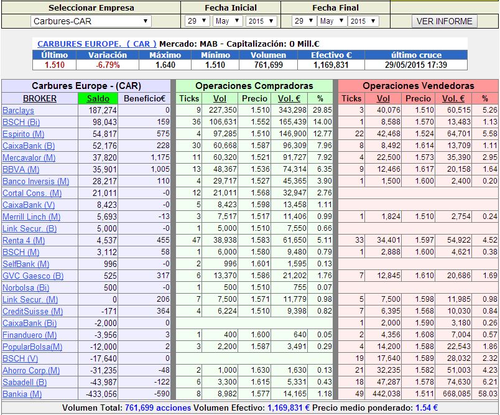Open the Seleccionar Empresa company dropdown
Viewport: 500px width, 415px height.
point(91,21)
